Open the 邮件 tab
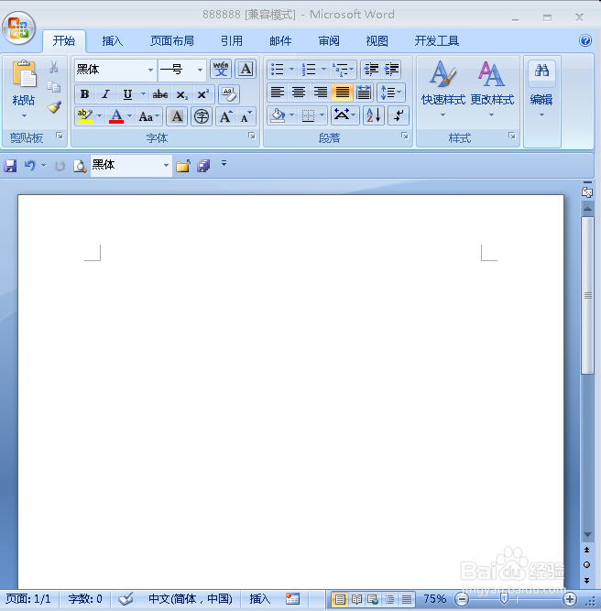 280,41
